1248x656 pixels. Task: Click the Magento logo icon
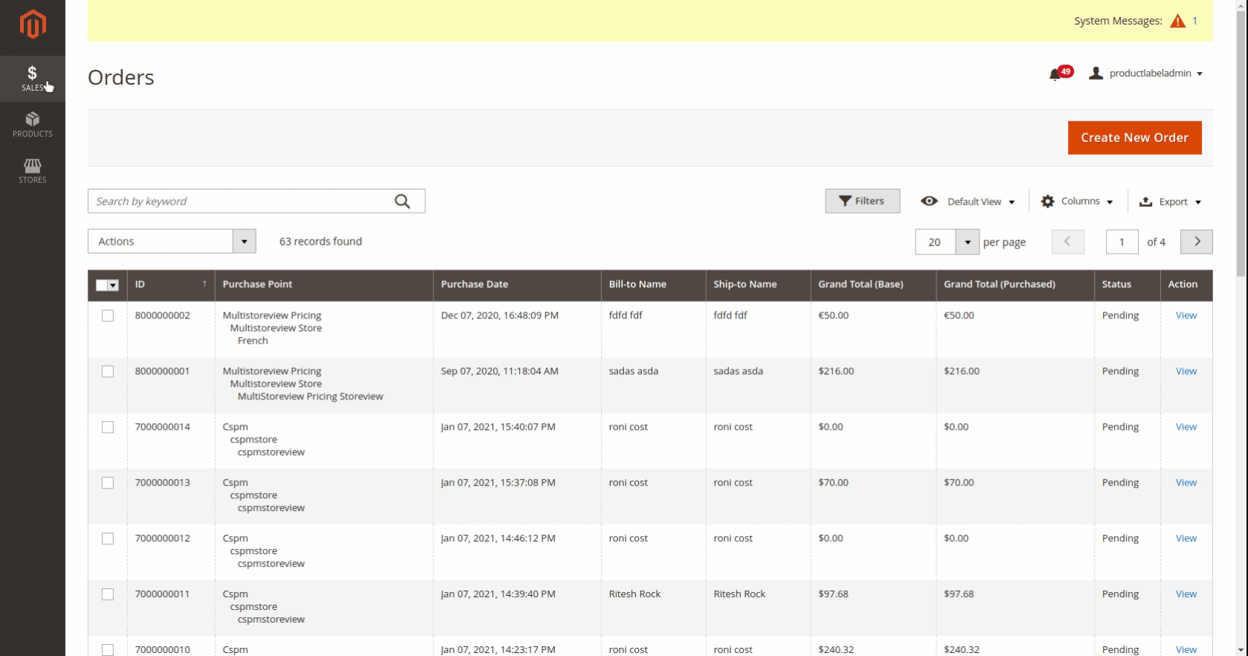pos(32,25)
